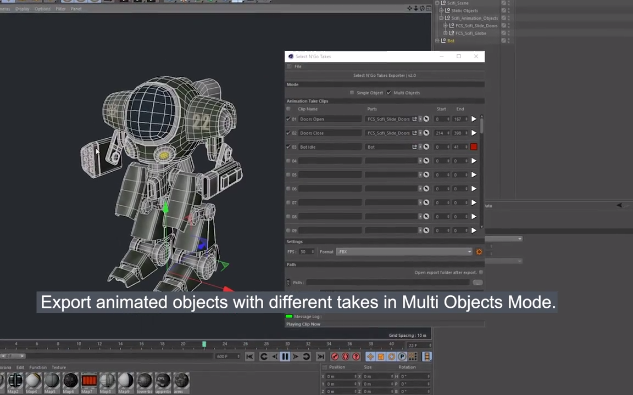Viewport: 633px width, 395px height.
Task: Click the green timeline playhead marker
Action: [x=204, y=344]
